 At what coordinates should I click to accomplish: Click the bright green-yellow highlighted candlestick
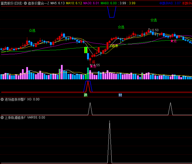click(86, 50)
